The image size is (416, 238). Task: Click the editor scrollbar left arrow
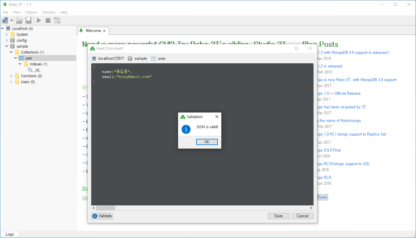tap(94, 208)
